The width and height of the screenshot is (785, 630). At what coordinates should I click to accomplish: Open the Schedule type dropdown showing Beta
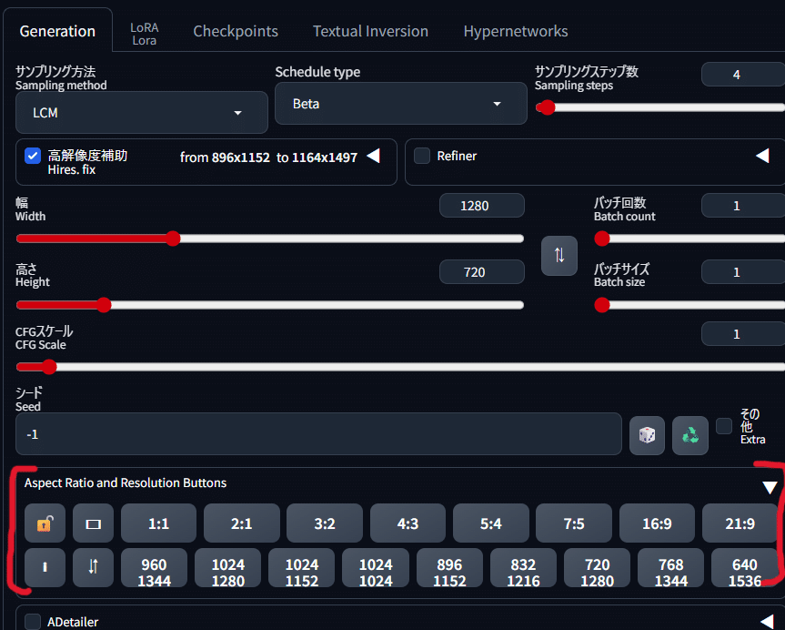400,104
